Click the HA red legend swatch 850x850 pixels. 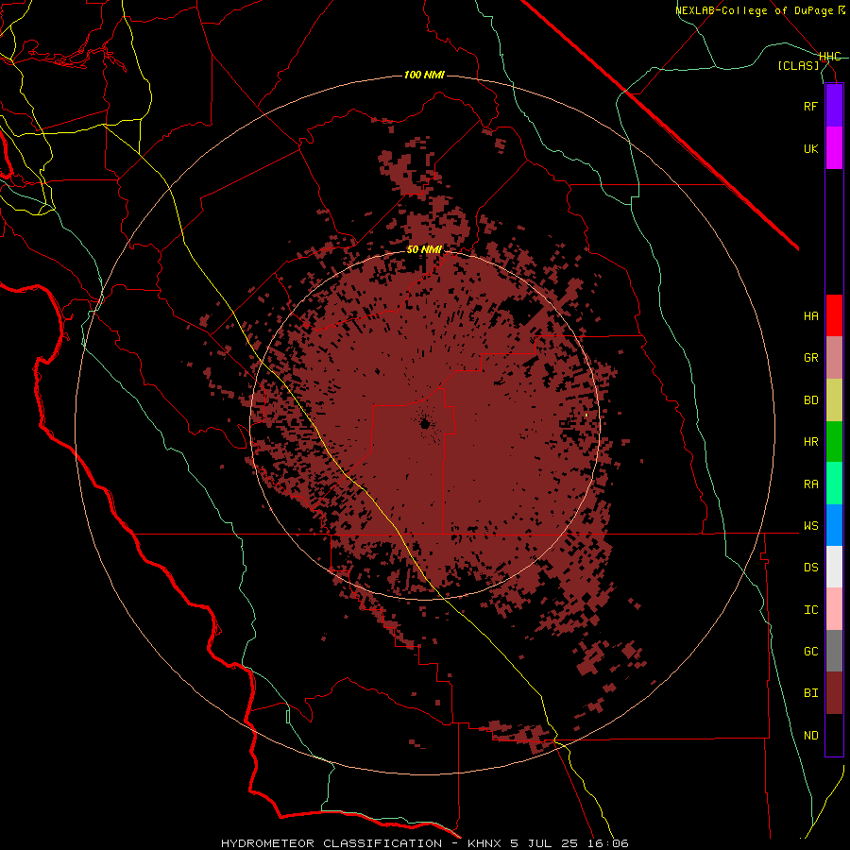pyautogui.click(x=834, y=315)
